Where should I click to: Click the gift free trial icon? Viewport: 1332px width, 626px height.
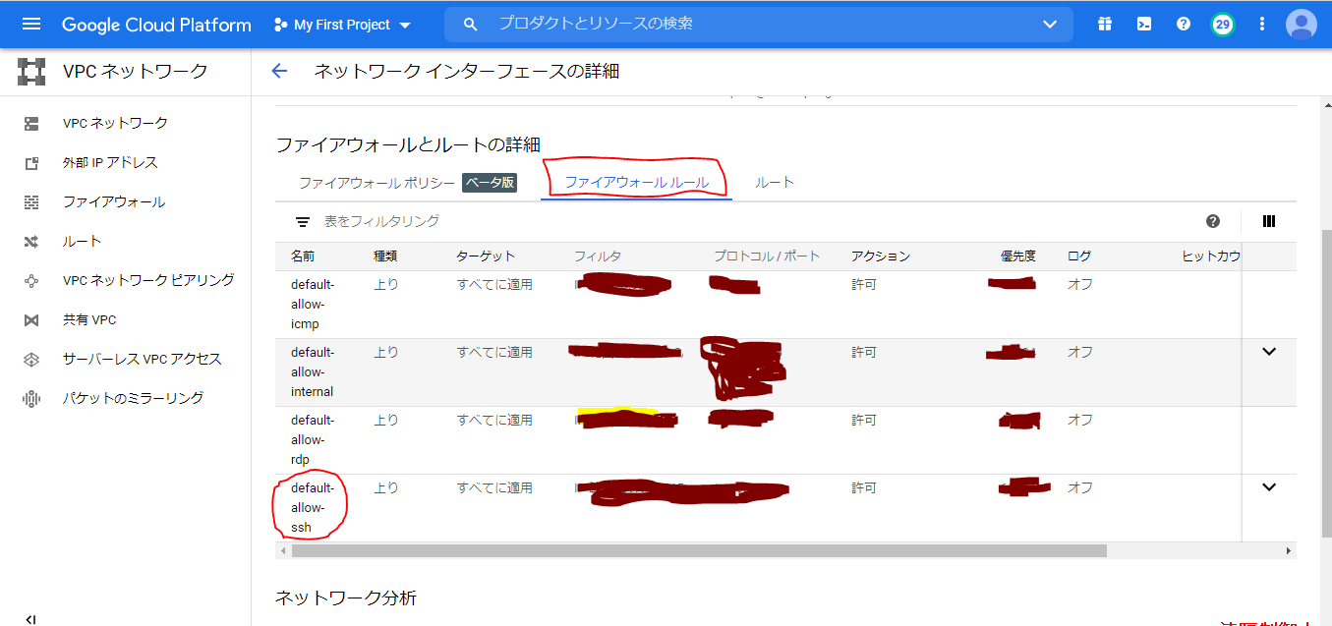point(1105,24)
